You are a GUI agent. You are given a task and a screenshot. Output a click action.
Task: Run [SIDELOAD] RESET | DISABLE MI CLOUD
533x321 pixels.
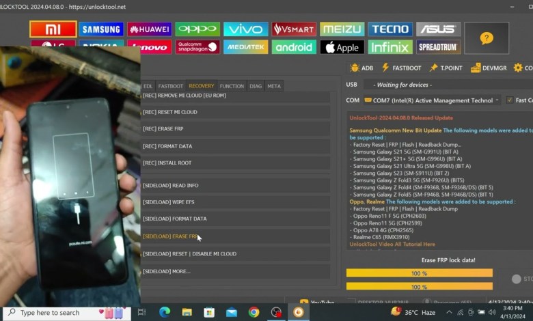pos(235,254)
